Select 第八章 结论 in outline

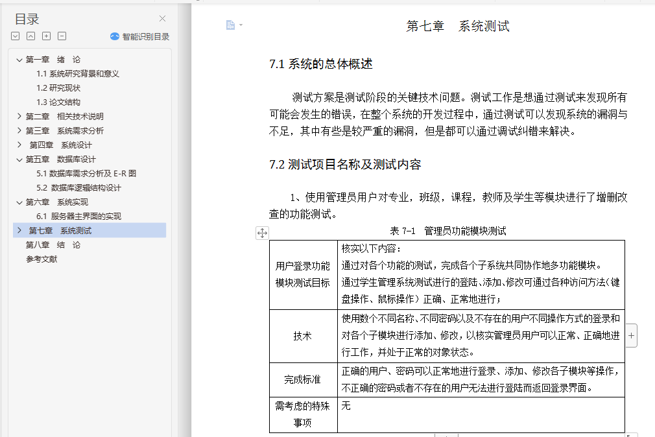tap(53, 245)
